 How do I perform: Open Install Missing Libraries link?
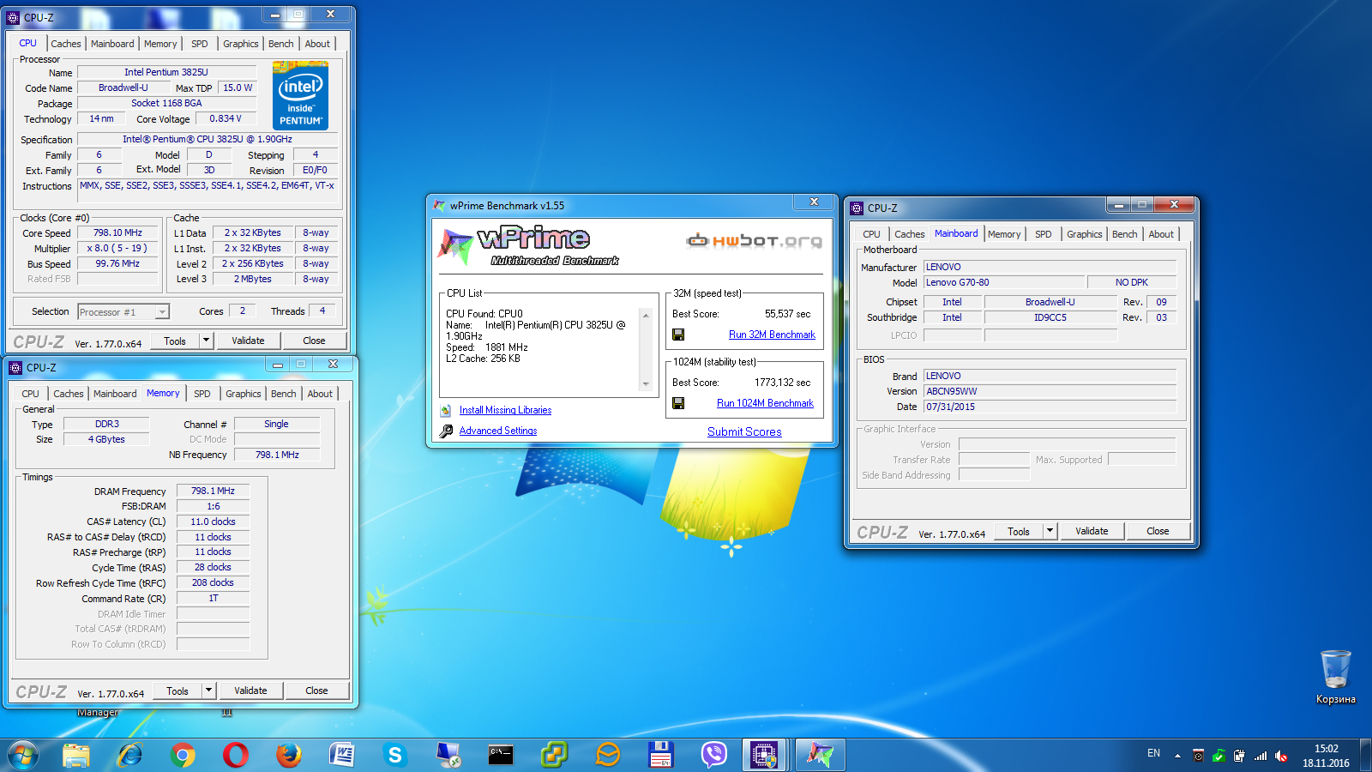tap(505, 410)
